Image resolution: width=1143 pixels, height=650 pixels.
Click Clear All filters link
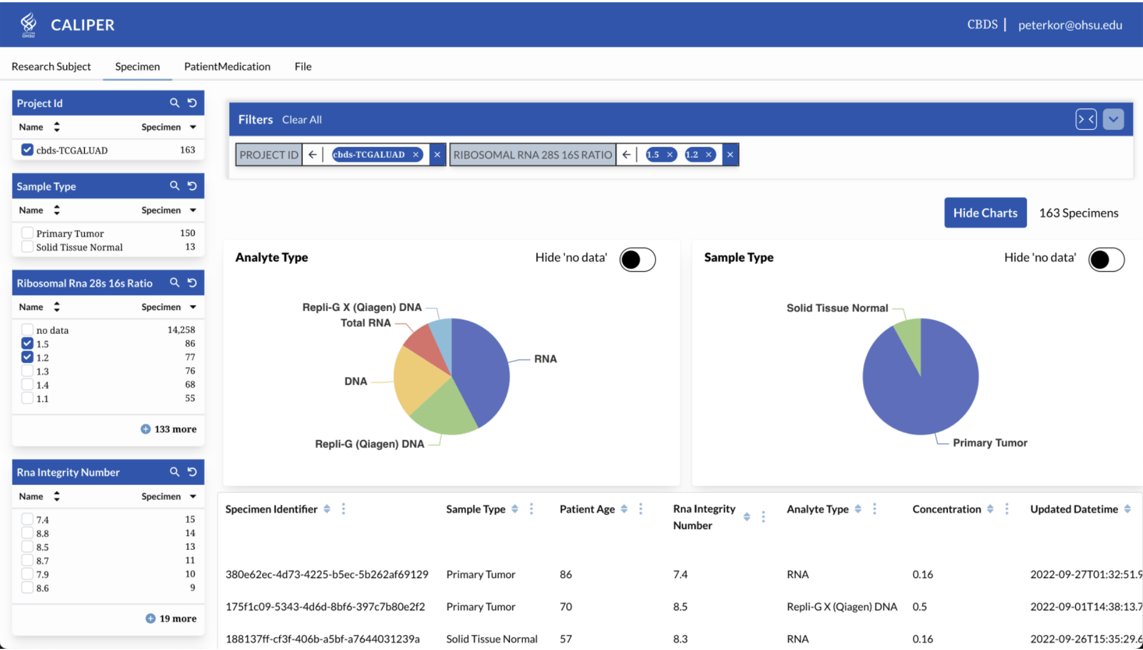point(302,120)
